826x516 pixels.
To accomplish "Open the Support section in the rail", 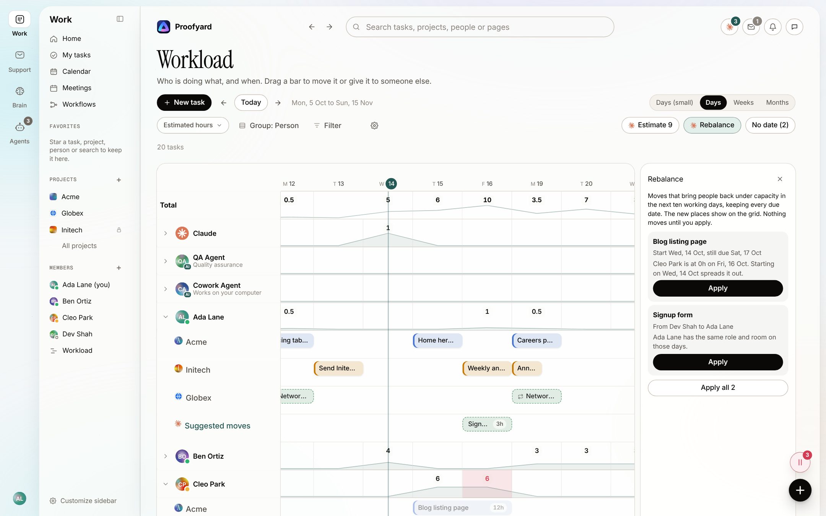I will click(20, 61).
